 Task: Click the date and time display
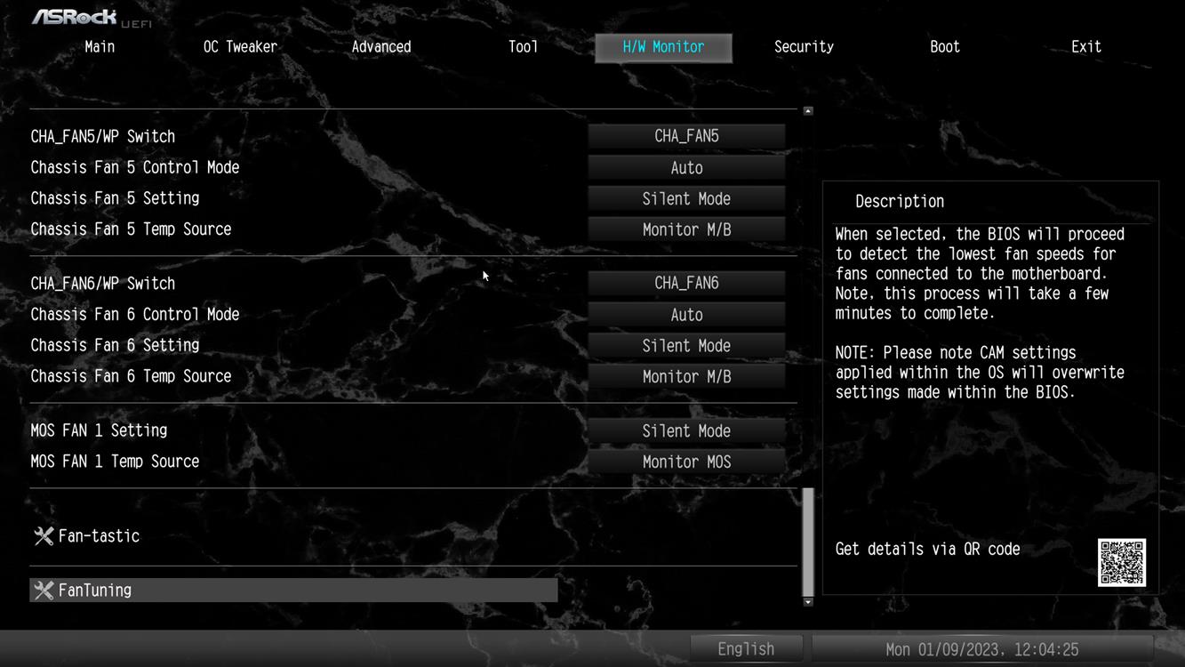[982, 649]
